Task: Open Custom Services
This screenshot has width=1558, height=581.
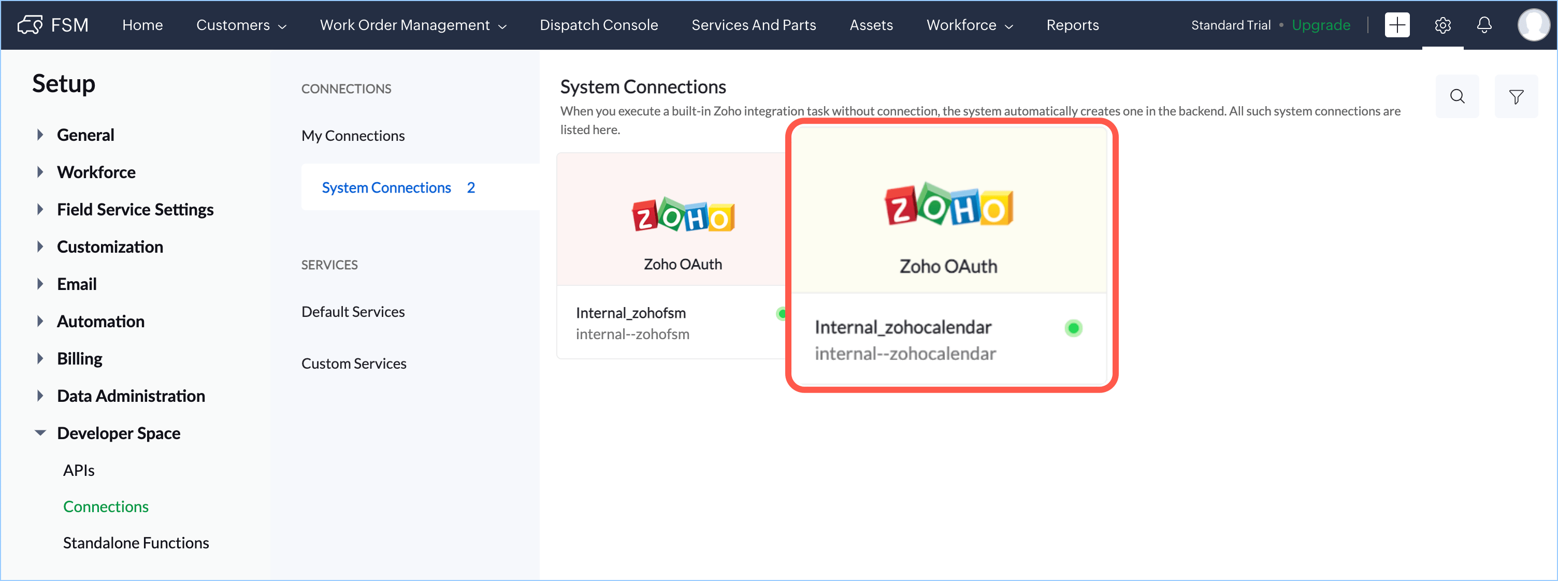Action: pyautogui.click(x=354, y=364)
